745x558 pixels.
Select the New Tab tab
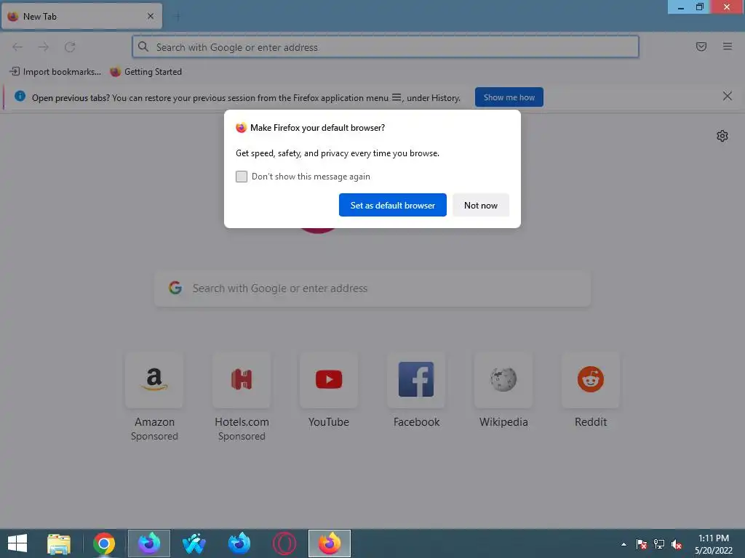[x=81, y=16]
